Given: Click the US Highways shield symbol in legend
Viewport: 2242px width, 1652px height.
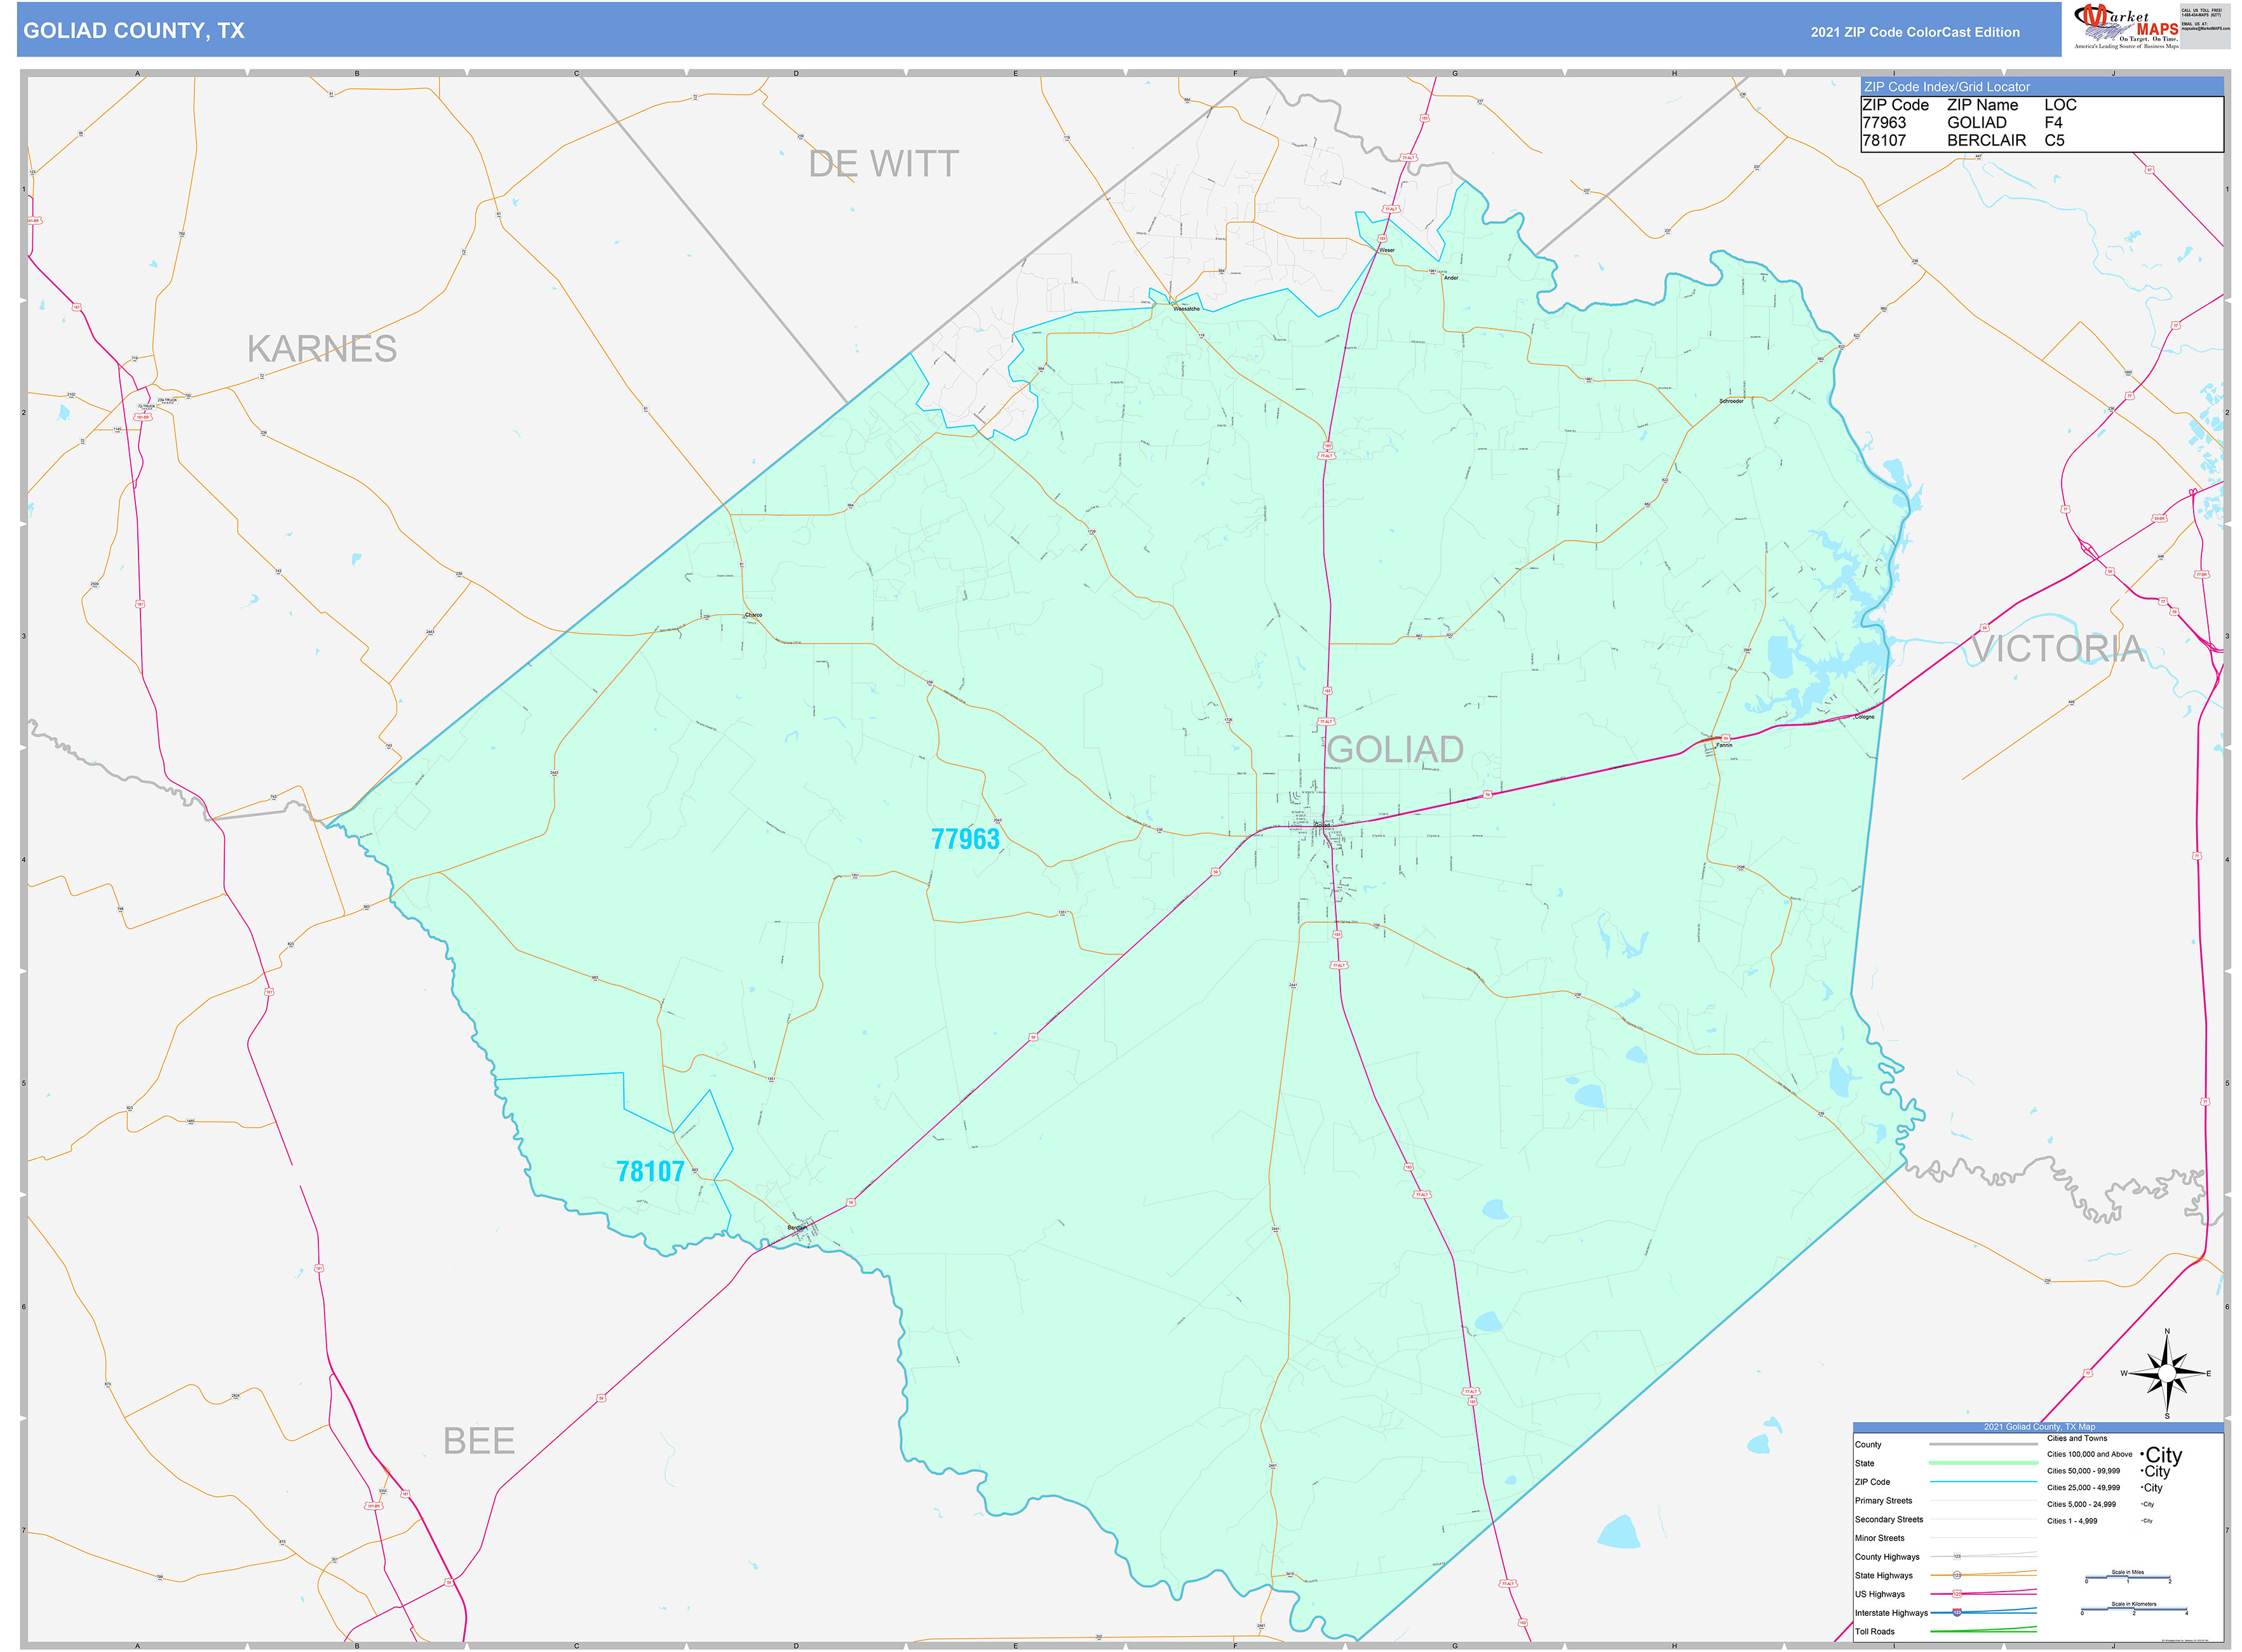Looking at the screenshot, I should [1958, 1593].
